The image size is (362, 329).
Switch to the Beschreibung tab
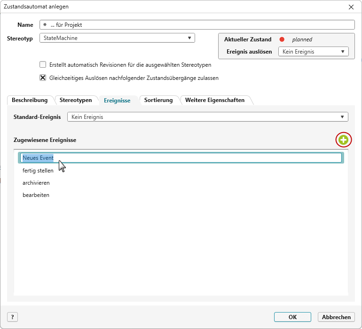(30, 100)
